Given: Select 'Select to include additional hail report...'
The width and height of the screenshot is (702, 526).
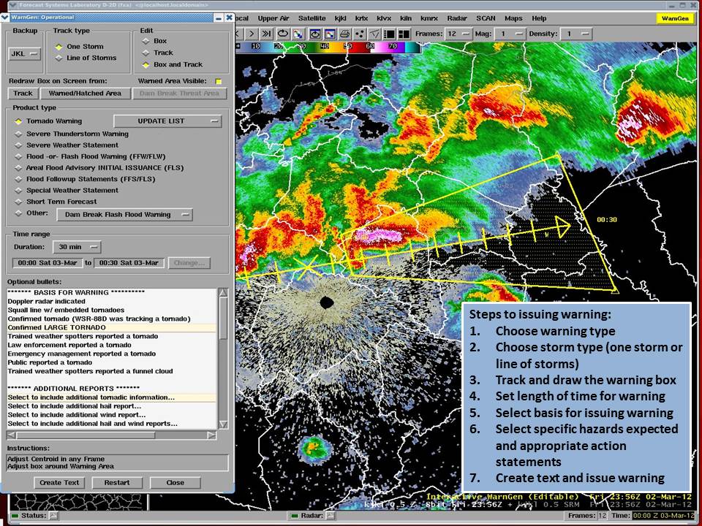Looking at the screenshot, I should pyautogui.click(x=111, y=406).
